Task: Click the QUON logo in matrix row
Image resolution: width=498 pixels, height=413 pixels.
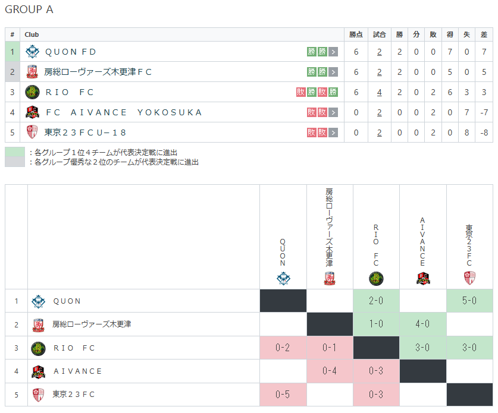Action: click(38, 301)
